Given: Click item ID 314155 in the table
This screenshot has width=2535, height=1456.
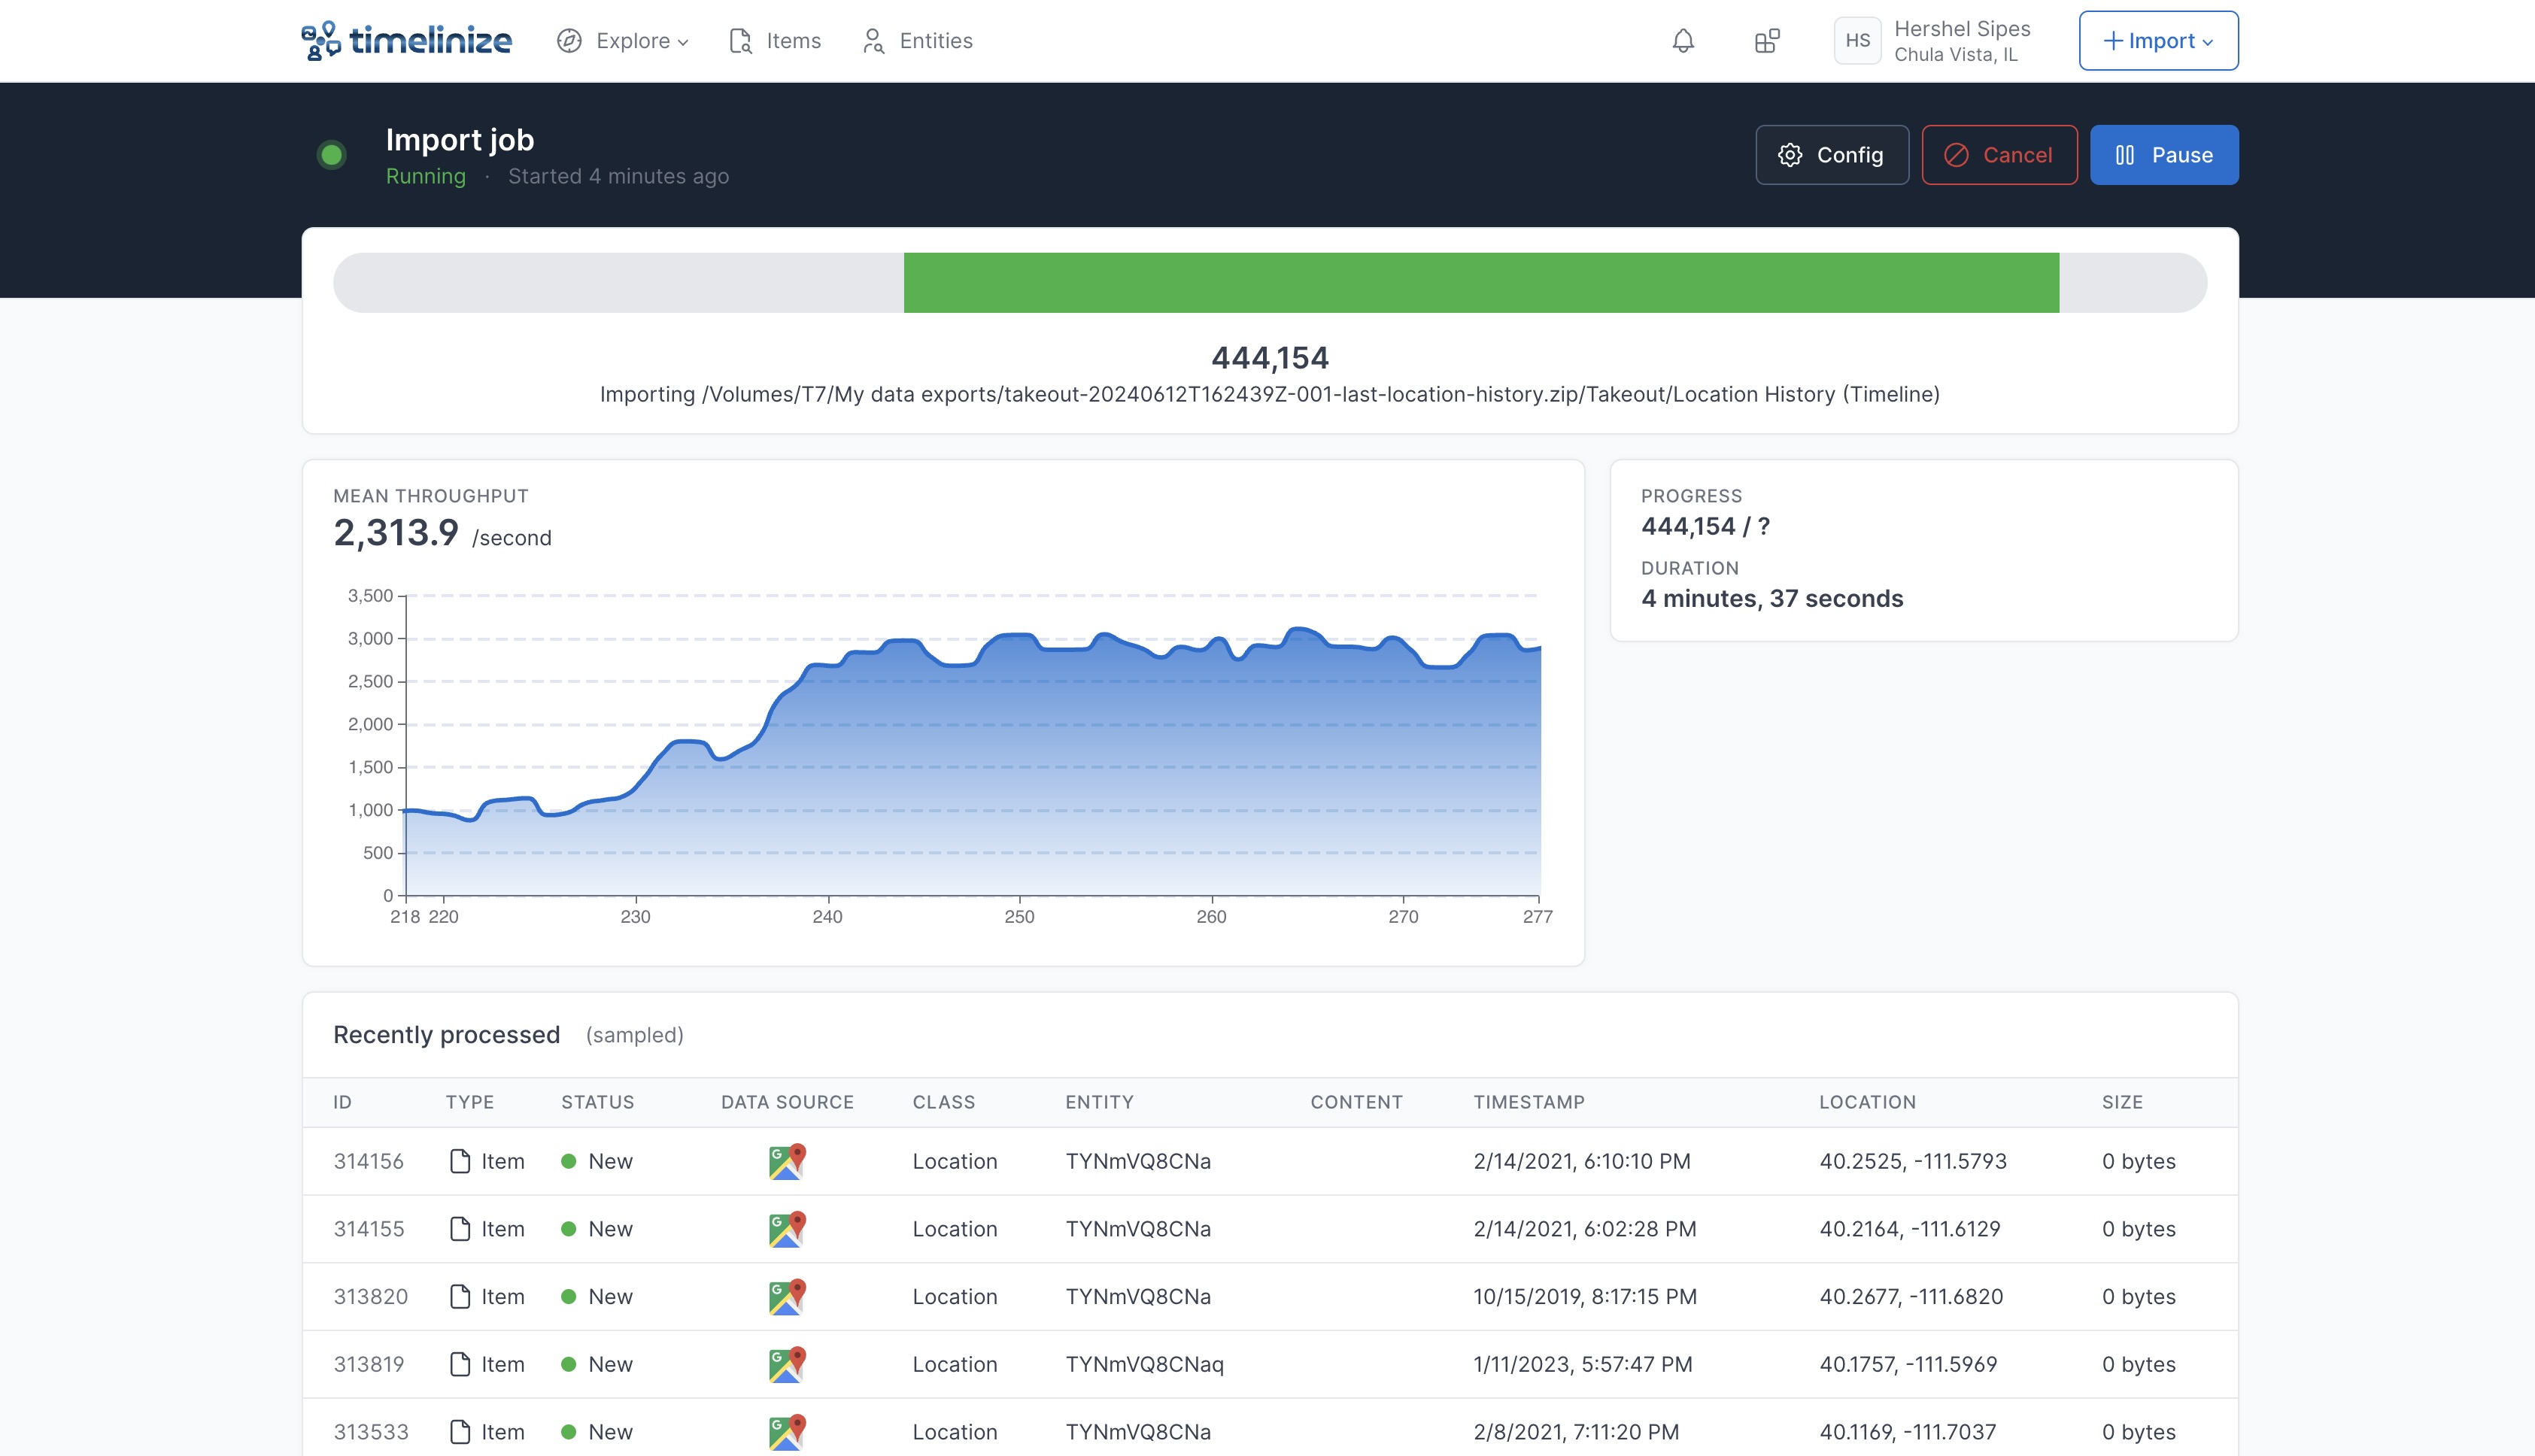Looking at the screenshot, I should click(x=369, y=1229).
